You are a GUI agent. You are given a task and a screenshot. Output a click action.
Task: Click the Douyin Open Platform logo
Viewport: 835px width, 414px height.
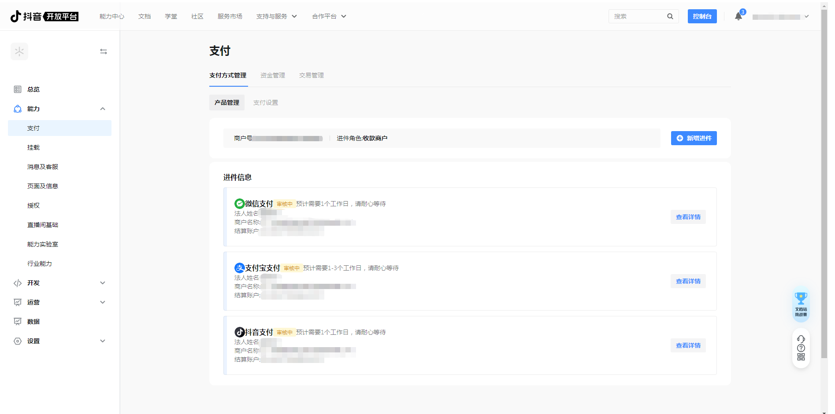(44, 16)
